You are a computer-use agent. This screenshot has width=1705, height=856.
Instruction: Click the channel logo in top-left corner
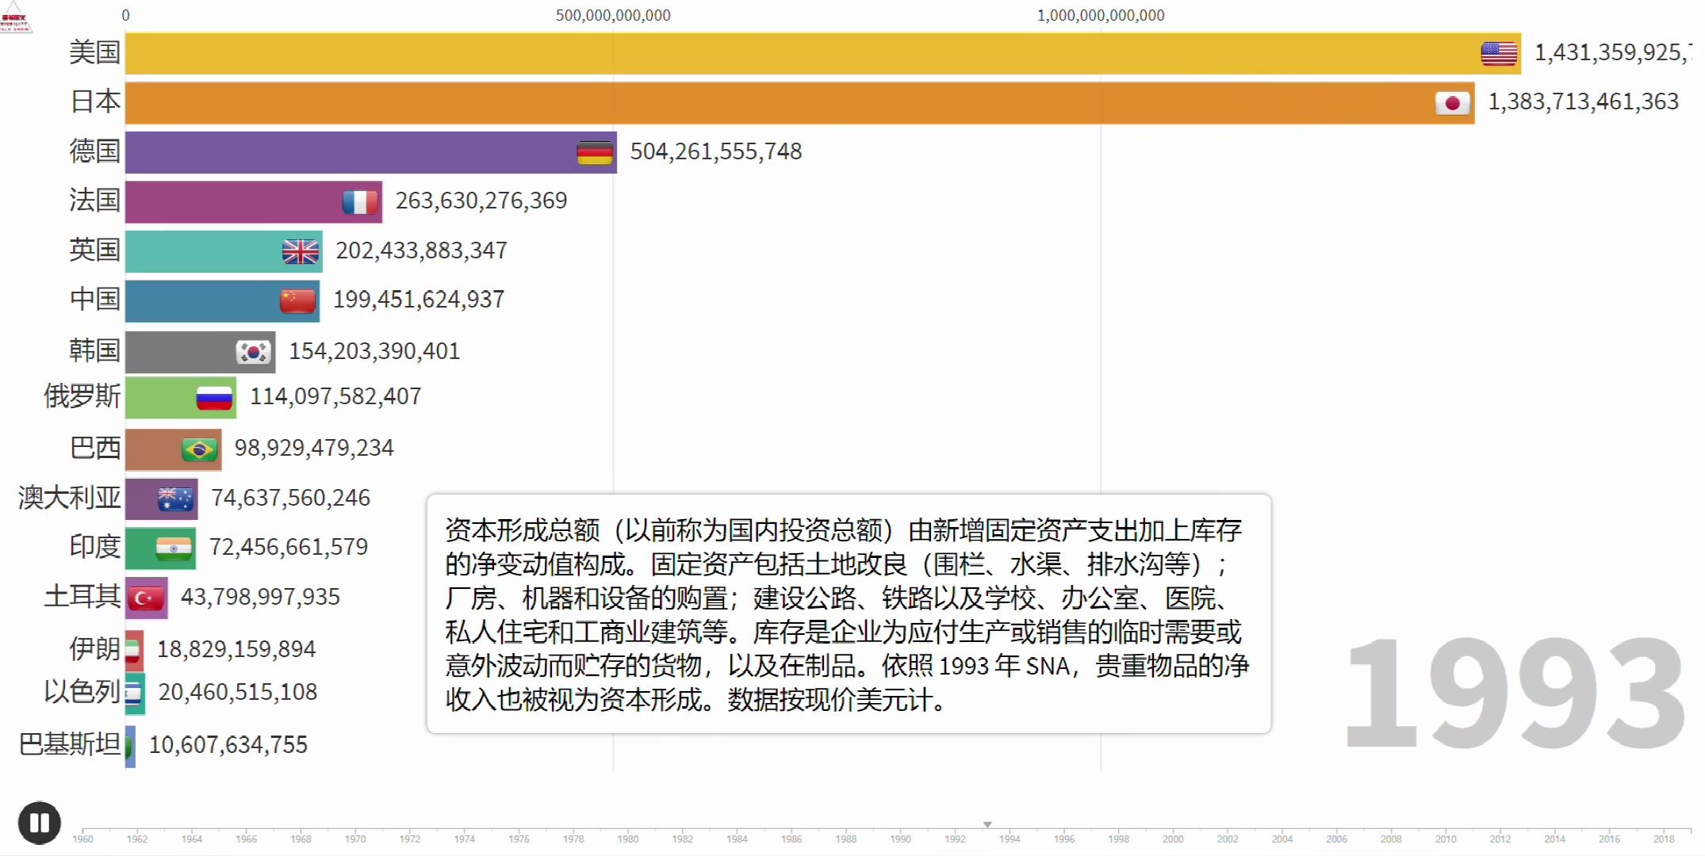[16, 17]
